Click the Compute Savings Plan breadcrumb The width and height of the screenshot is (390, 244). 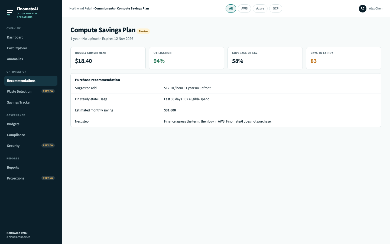[x=133, y=9]
